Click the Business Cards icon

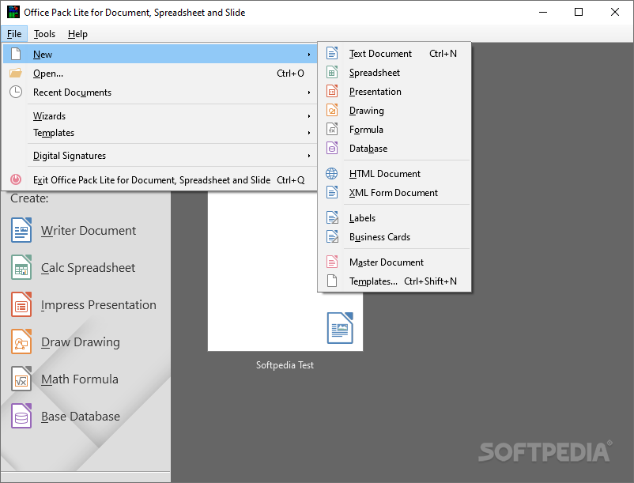pos(332,237)
